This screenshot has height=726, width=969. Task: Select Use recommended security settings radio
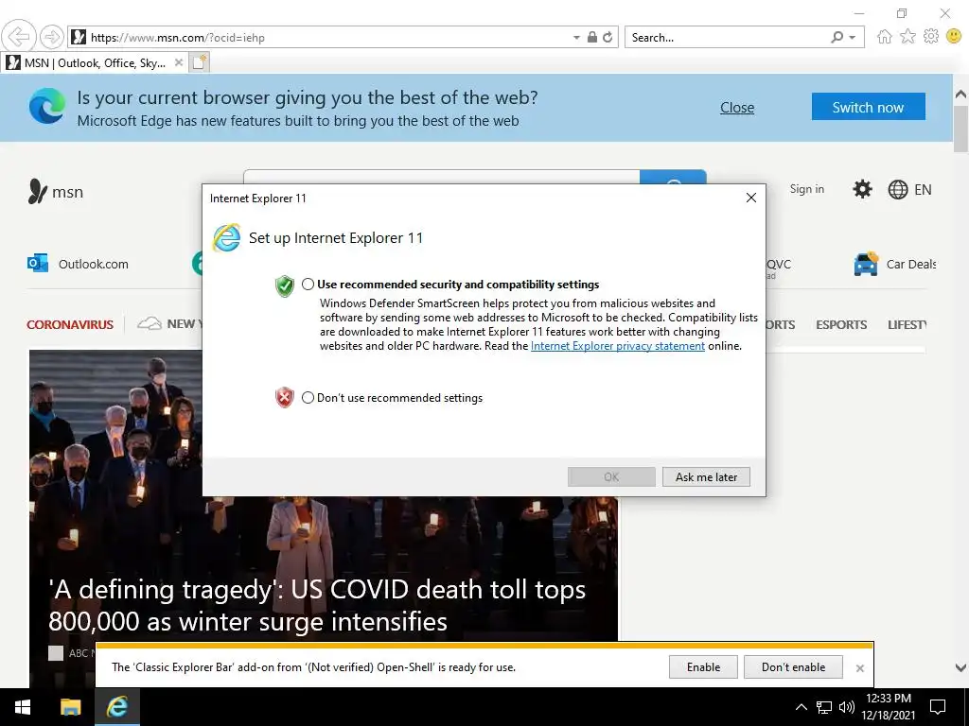click(x=308, y=284)
